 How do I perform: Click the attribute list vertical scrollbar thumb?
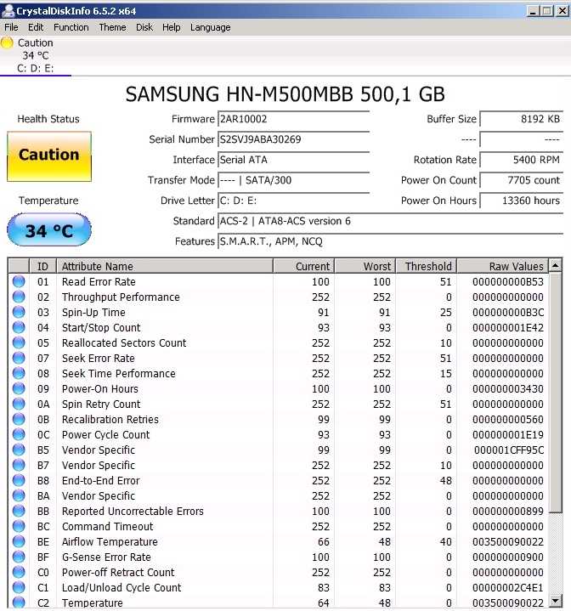tap(556, 393)
